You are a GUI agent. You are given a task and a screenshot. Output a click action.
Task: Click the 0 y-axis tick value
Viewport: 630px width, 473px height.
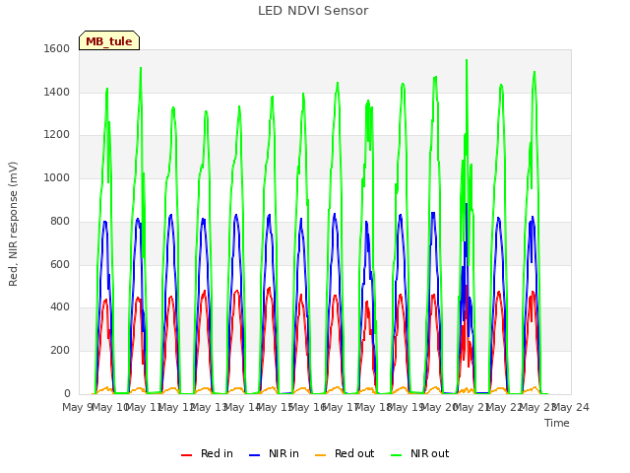[67, 393]
